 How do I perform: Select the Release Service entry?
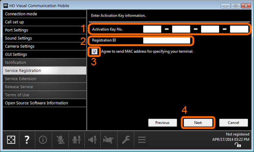pyautogui.click(x=45, y=87)
